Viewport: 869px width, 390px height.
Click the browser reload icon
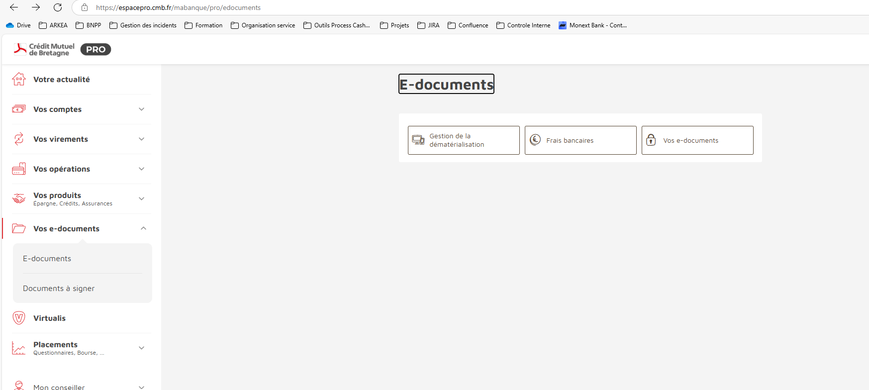click(58, 7)
